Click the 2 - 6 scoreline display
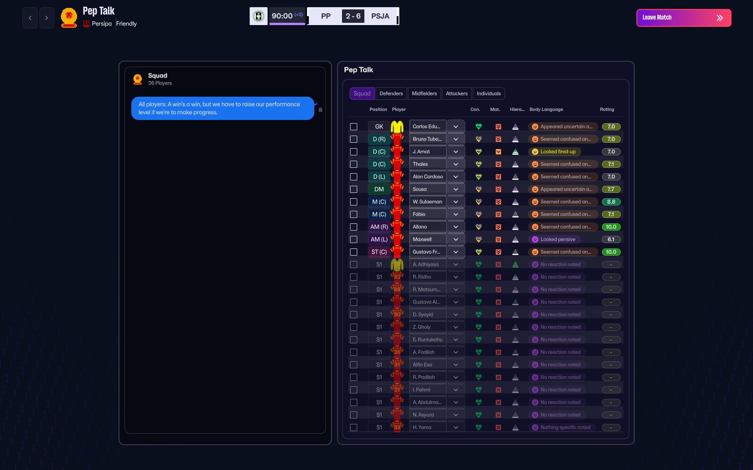 point(353,16)
